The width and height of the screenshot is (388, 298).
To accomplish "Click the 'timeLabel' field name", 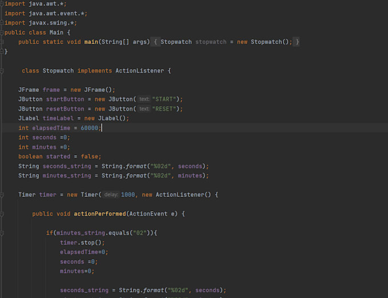I will pyautogui.click(x=58, y=118).
